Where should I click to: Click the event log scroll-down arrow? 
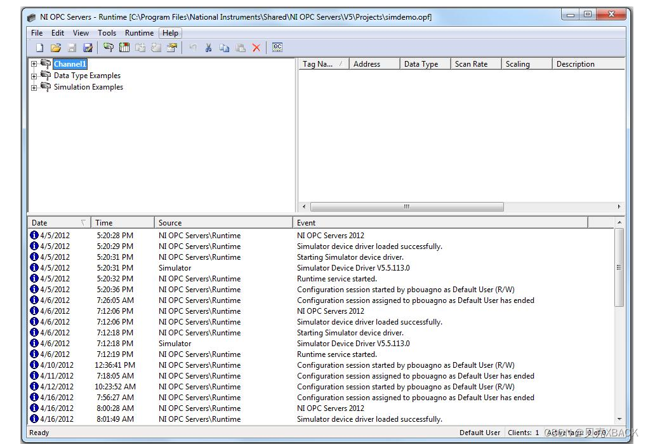619,419
